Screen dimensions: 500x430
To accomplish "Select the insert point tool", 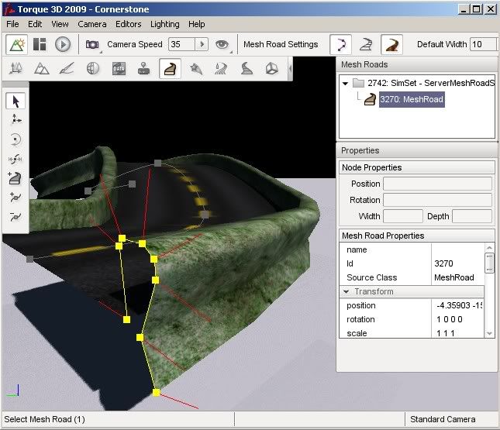I will point(16,198).
